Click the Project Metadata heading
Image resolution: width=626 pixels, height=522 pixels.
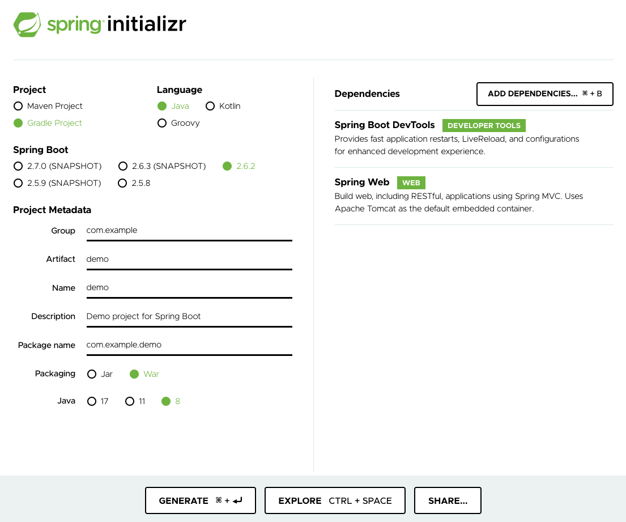52,210
